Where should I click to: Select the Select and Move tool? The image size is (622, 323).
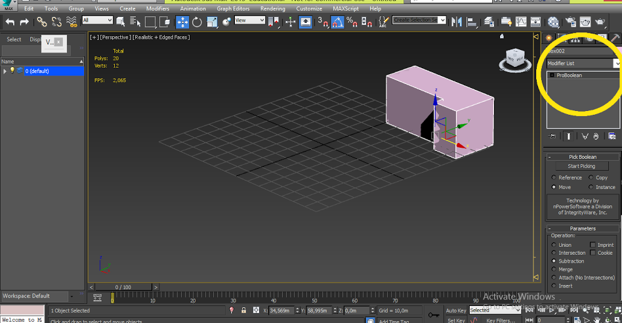pyautogui.click(x=182, y=22)
